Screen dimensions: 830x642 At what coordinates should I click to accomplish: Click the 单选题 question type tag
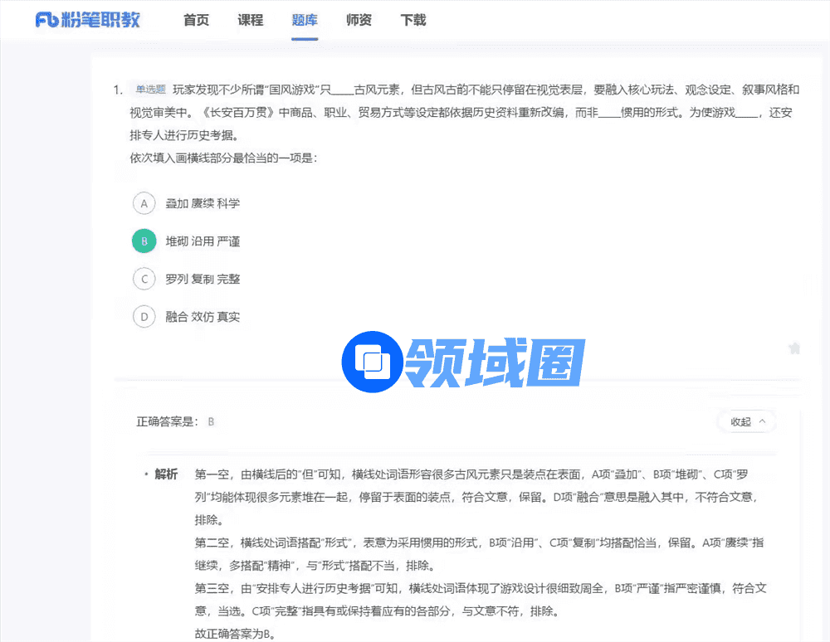click(x=151, y=90)
